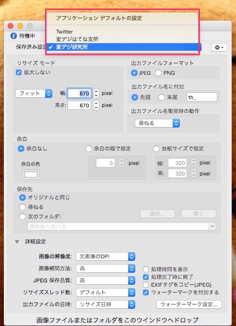Click the mount 高 stepper arrows
The height and width of the screenshot is (326, 236).
pos(193,174)
